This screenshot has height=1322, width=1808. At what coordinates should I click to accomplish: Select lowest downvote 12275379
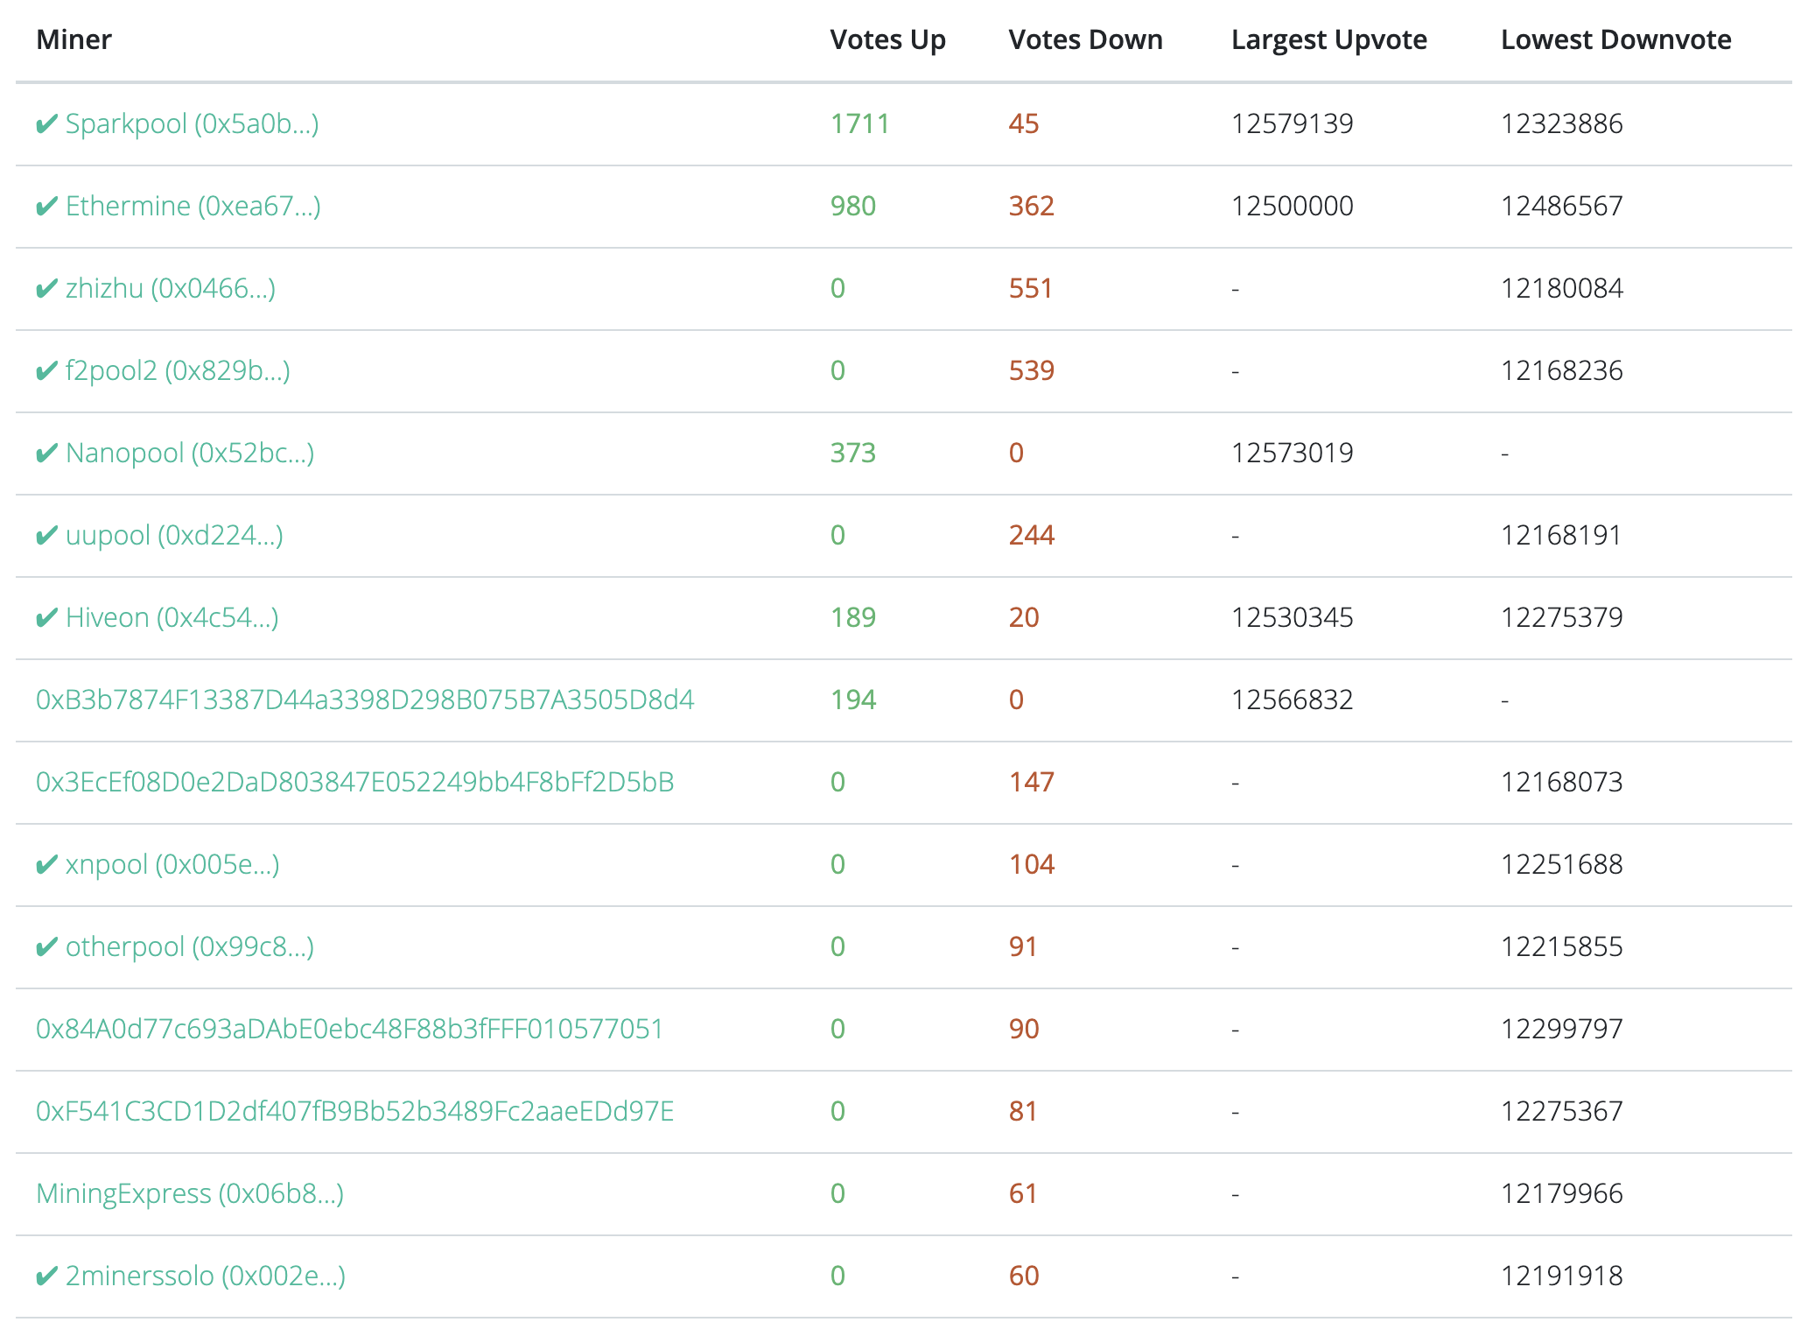[x=1562, y=618]
